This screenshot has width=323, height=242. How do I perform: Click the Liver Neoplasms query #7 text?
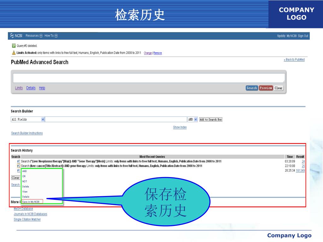tap(121, 161)
